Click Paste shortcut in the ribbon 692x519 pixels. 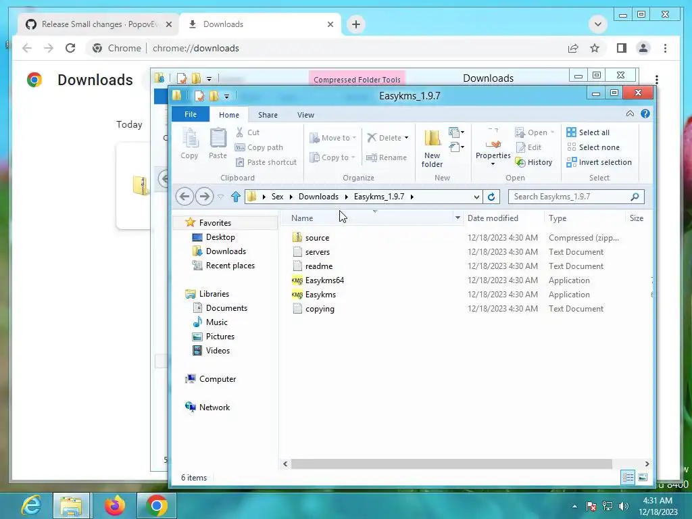pos(266,162)
